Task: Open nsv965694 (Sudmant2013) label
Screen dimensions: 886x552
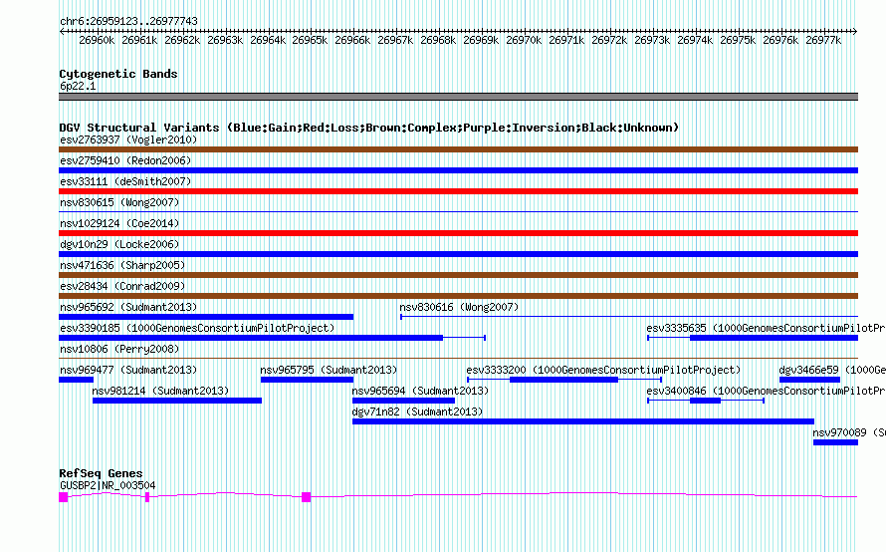Action: point(420,391)
